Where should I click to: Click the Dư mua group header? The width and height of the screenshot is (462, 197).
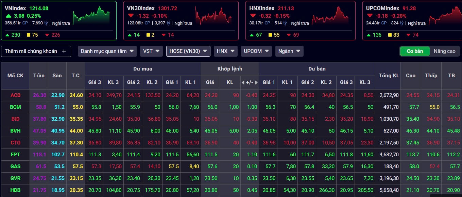(x=143, y=69)
